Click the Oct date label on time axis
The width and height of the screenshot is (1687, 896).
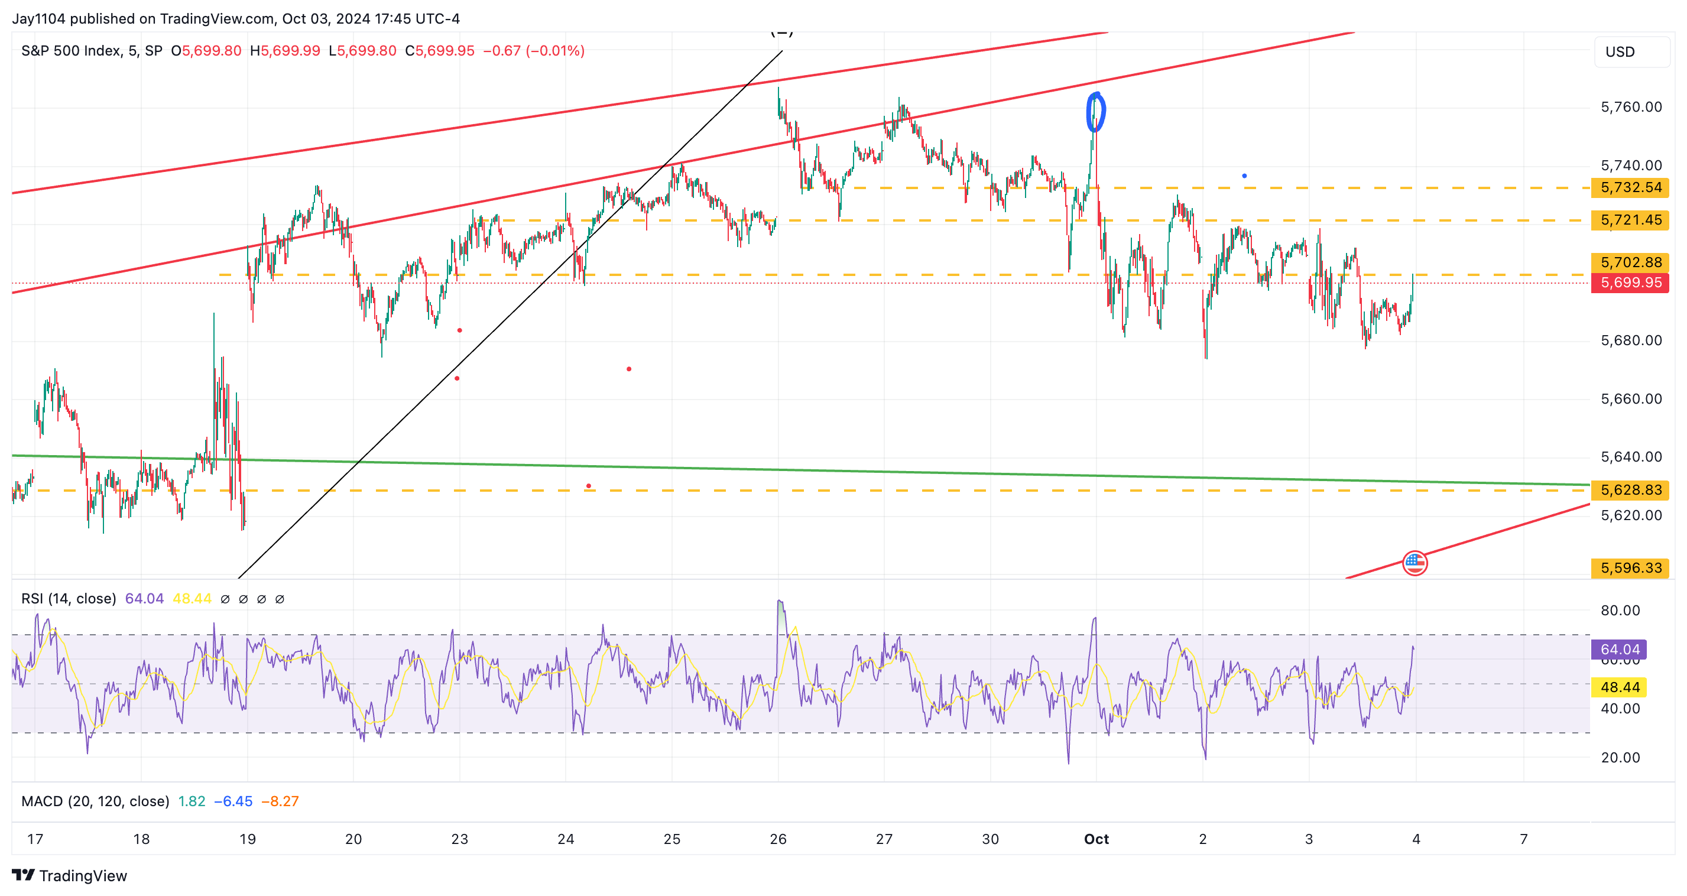pos(1096,839)
